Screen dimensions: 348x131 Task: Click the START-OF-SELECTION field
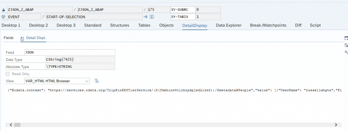(x=94, y=17)
